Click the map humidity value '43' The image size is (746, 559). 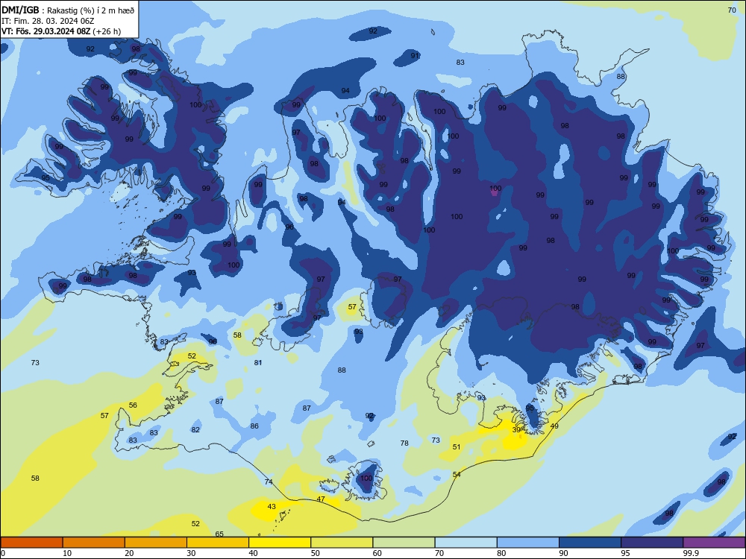(272, 507)
